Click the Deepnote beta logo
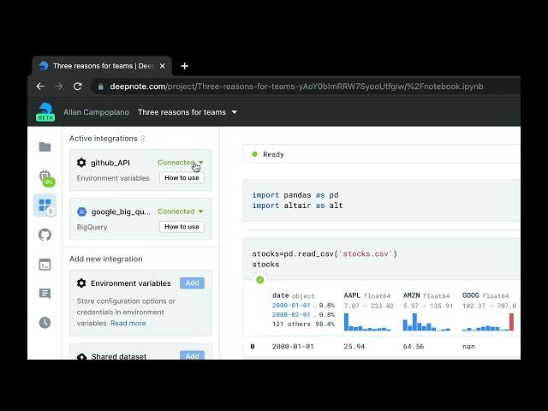Image resolution: width=548 pixels, height=411 pixels. click(45, 112)
